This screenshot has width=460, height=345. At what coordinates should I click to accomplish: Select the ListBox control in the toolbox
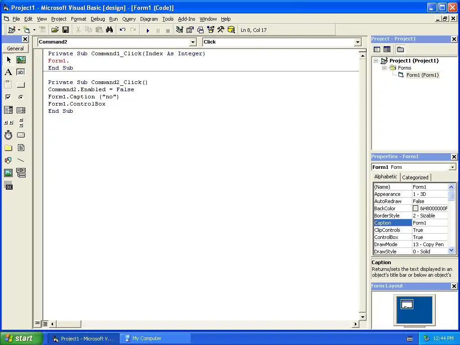coord(21,110)
